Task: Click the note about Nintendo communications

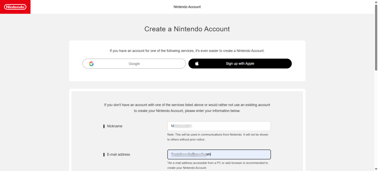Action: [218, 137]
